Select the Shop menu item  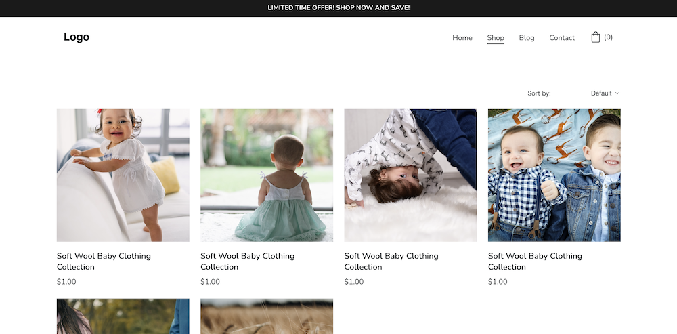coord(496,38)
